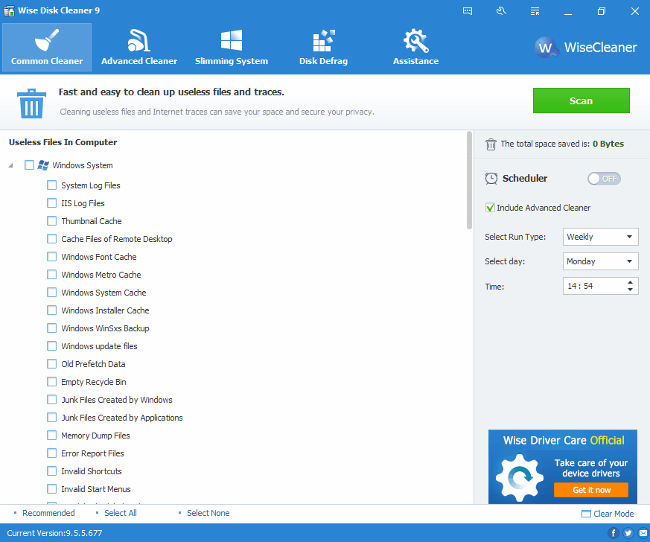Image resolution: width=650 pixels, height=542 pixels.
Task: Click Select None link
Action: coord(208,513)
